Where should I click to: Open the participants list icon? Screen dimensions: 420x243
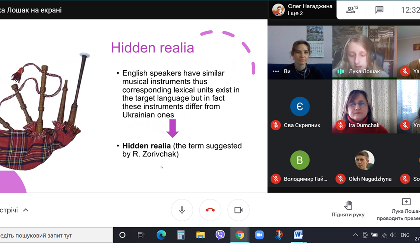click(x=352, y=10)
